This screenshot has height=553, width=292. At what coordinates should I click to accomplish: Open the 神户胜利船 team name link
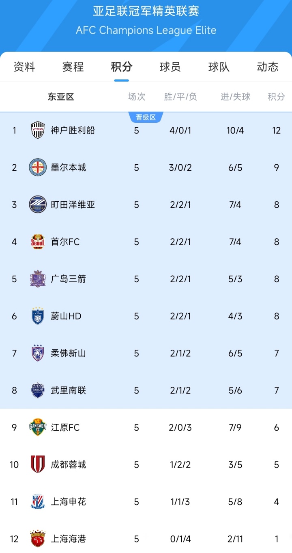(73, 131)
